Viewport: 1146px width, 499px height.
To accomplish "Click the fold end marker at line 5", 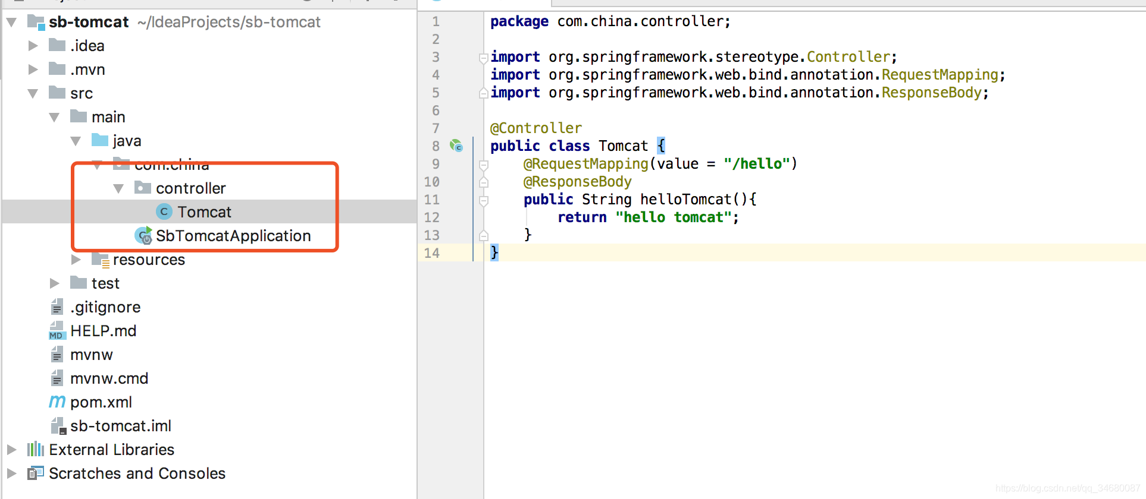I will tap(484, 93).
